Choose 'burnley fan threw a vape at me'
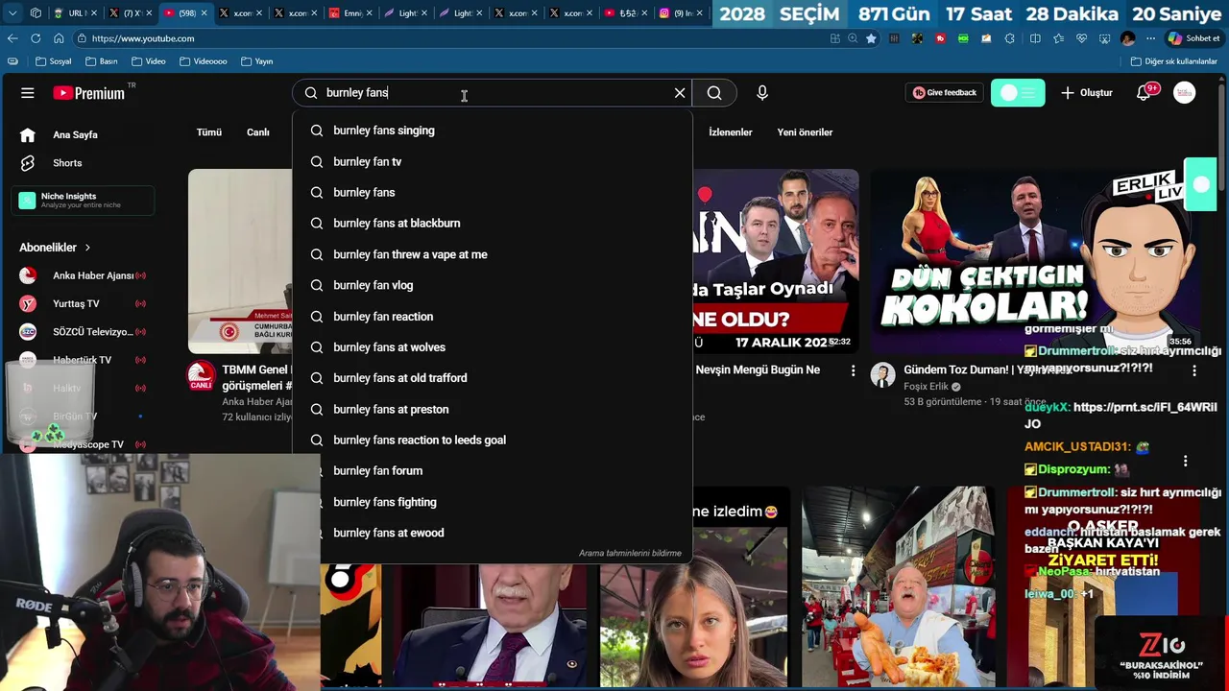1229x691 pixels. click(493, 254)
